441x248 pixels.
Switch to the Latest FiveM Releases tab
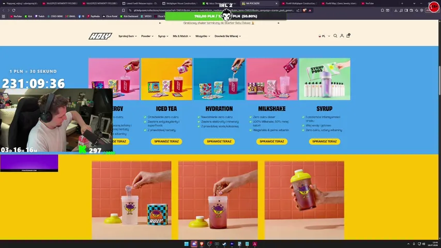click(140, 4)
